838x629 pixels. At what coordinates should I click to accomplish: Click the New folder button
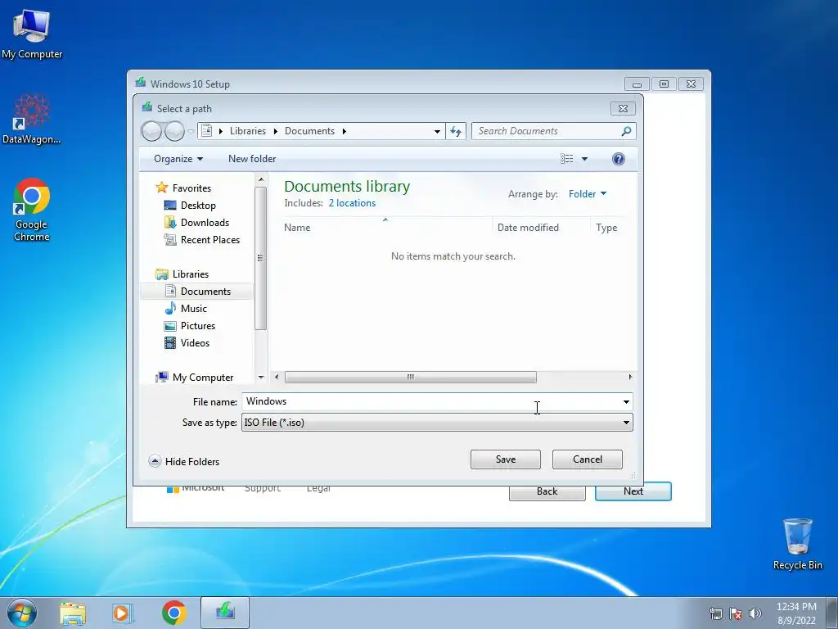click(252, 159)
